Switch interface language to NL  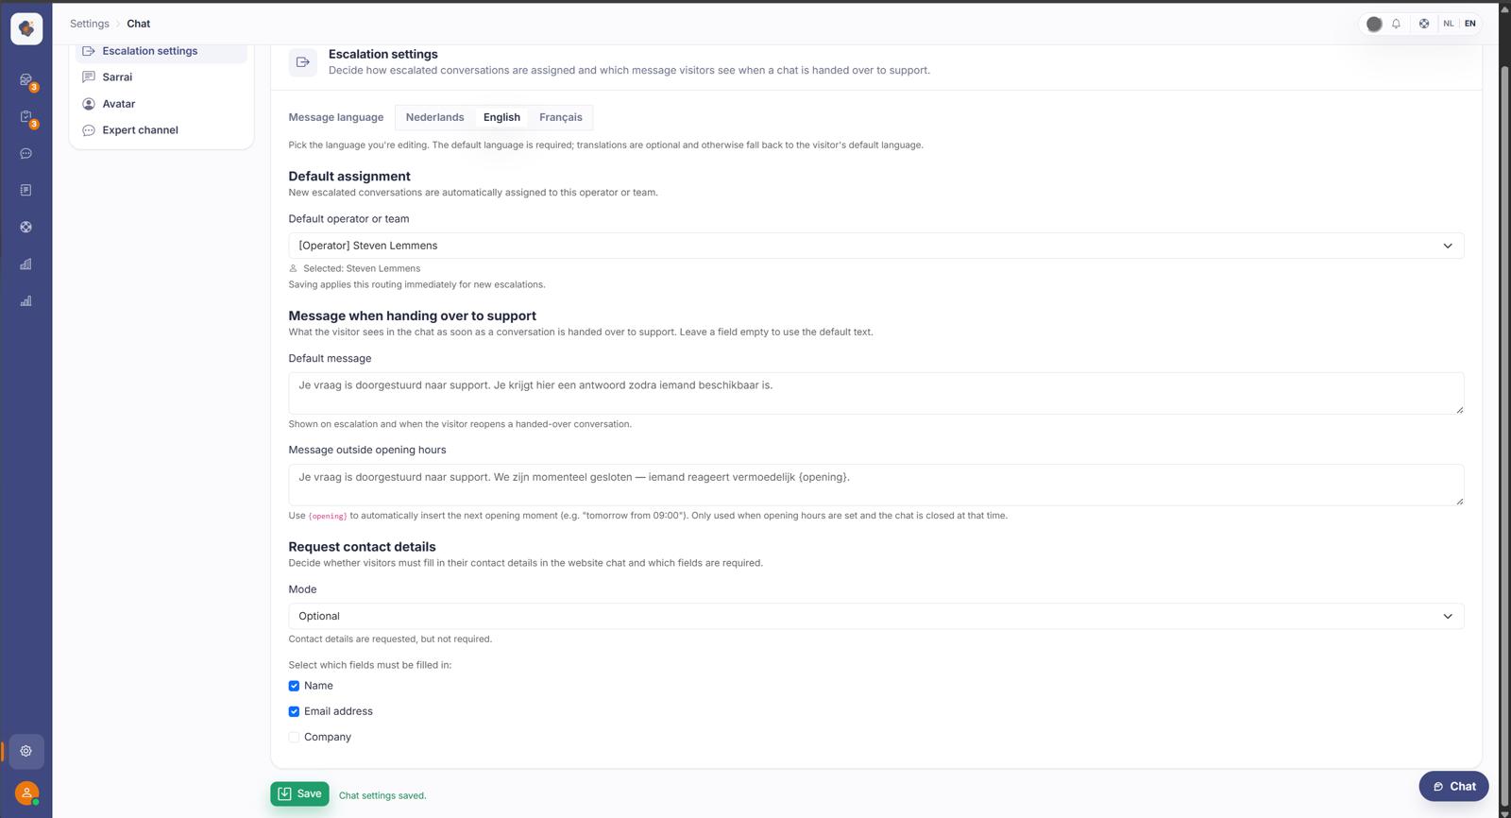[1449, 24]
